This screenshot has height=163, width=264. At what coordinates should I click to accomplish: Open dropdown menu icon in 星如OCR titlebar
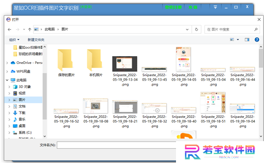[x=215, y=7]
